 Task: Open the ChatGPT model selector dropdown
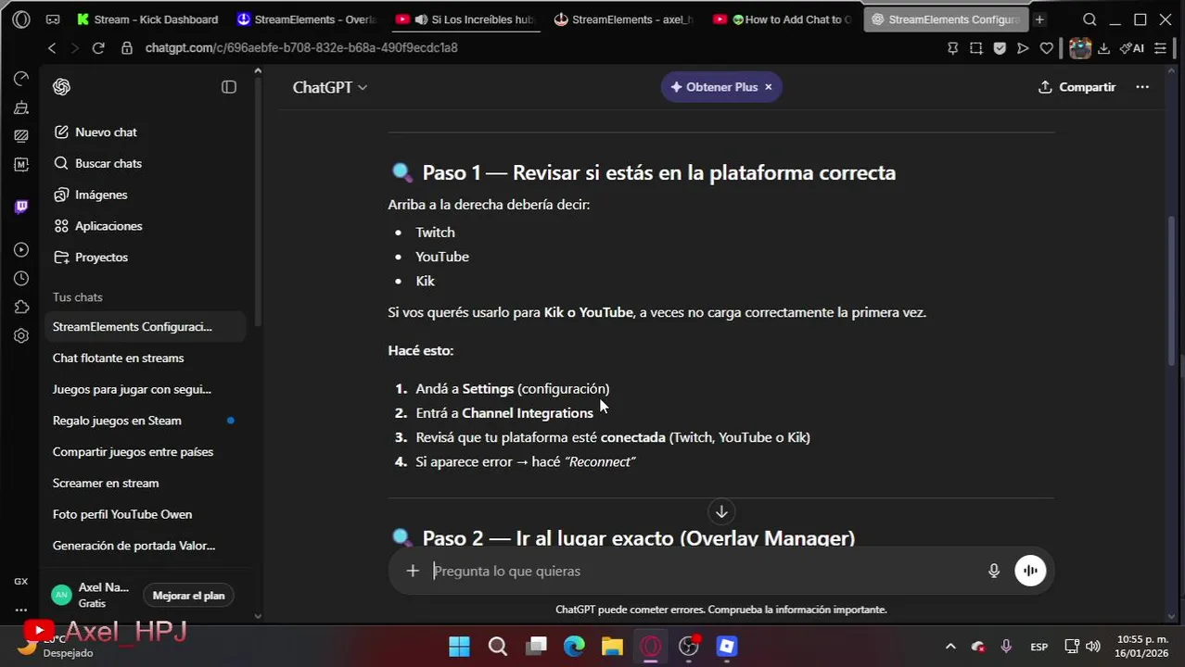click(x=330, y=87)
